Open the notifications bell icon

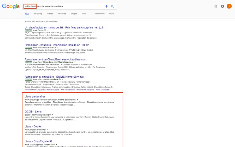pos(222,6)
